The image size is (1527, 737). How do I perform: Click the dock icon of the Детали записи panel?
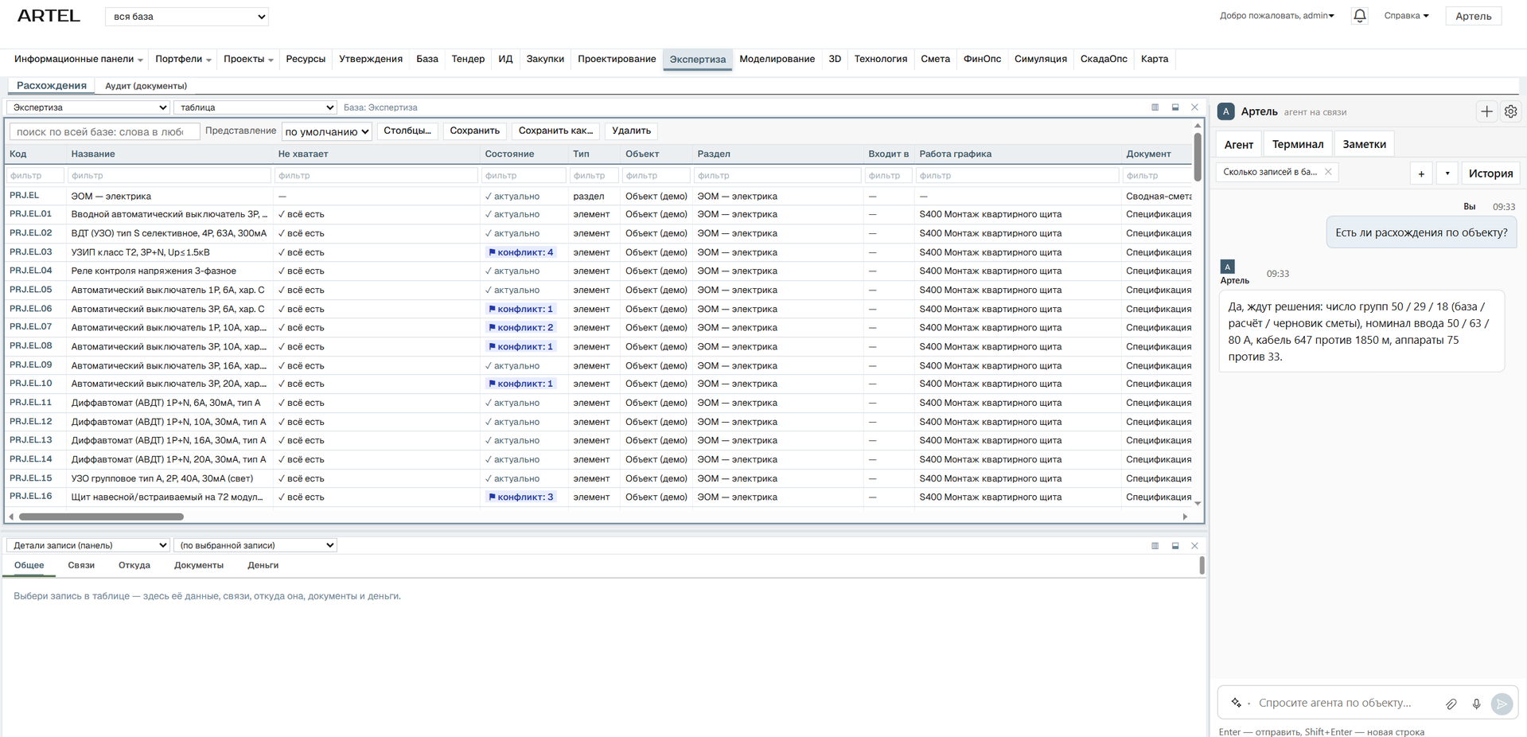tap(1175, 546)
